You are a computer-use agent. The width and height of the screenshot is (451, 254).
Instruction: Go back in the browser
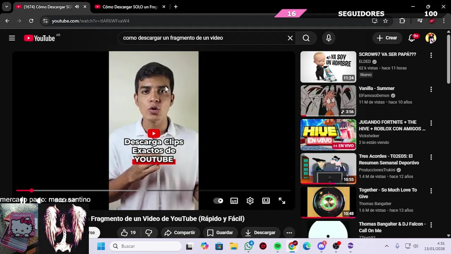[x=7, y=21]
